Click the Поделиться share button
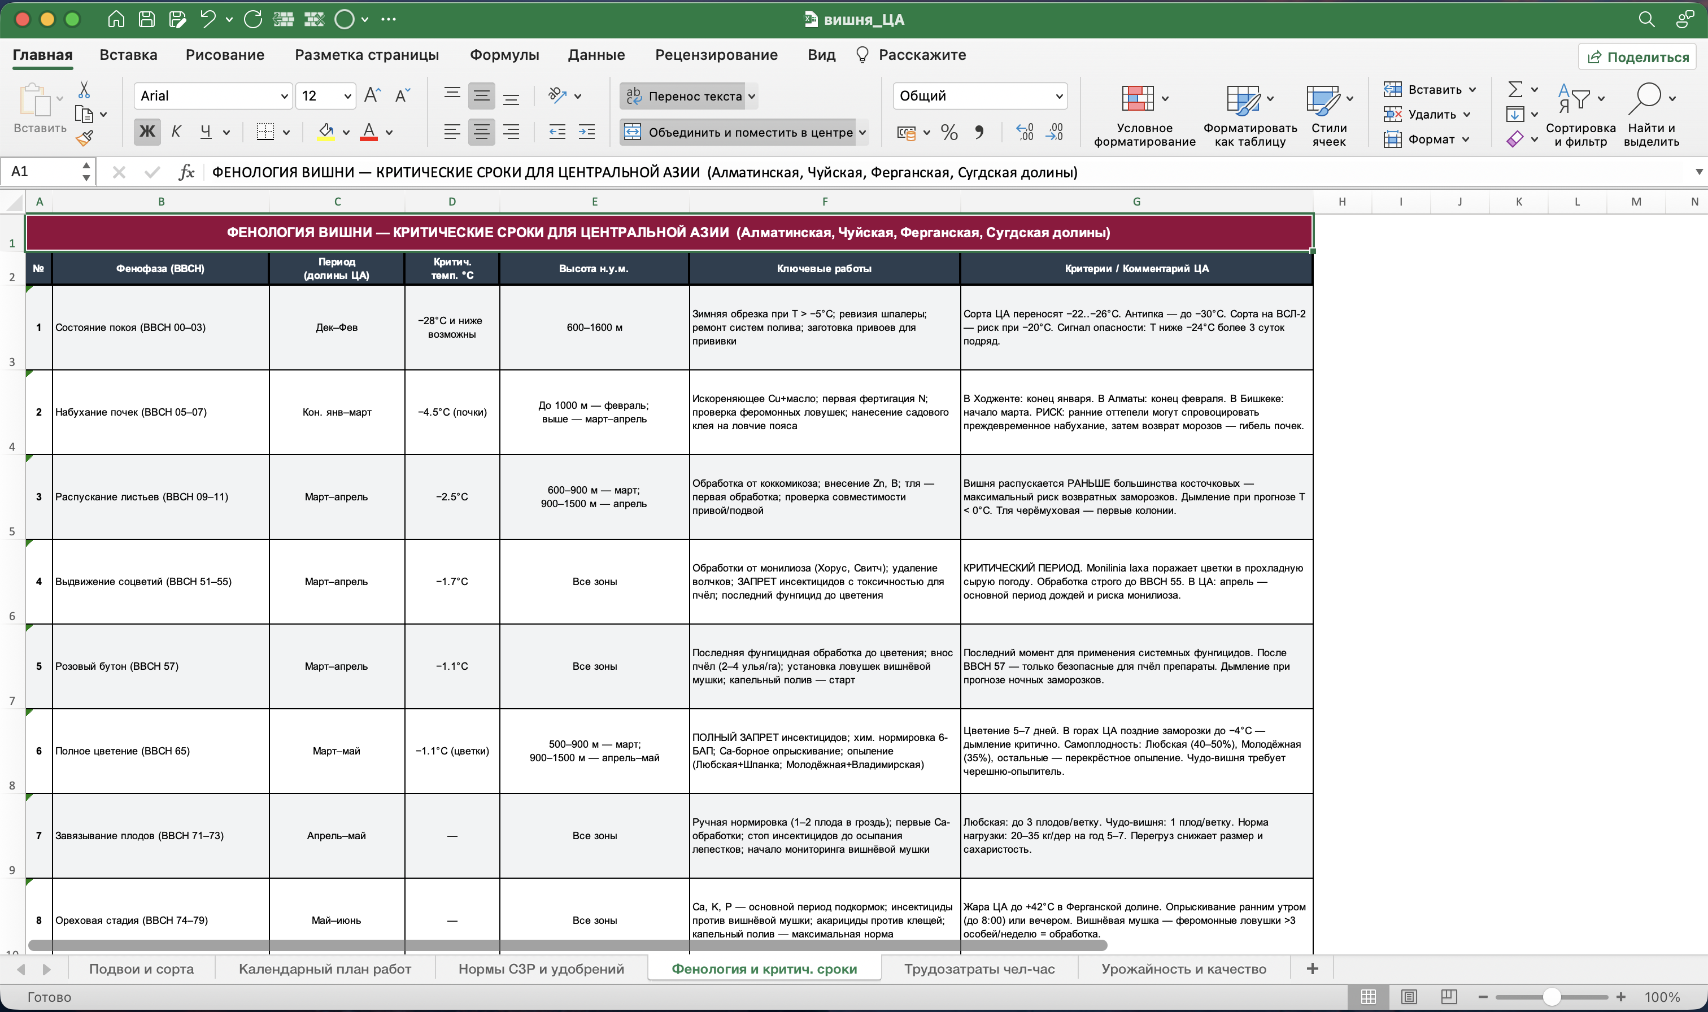The image size is (1708, 1012). [x=1638, y=56]
